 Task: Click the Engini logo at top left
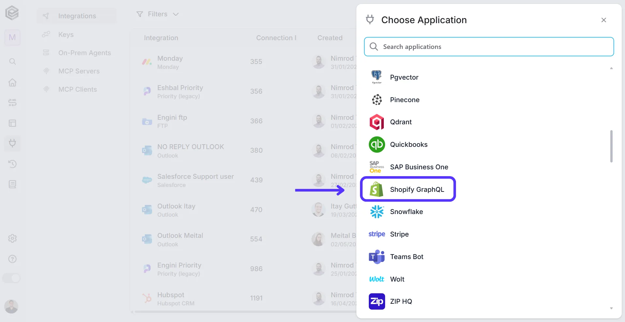12,13
